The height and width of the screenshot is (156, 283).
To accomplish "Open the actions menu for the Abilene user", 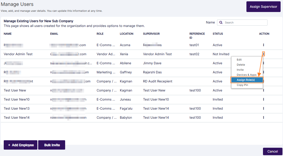I will pyautogui.click(x=263, y=63).
